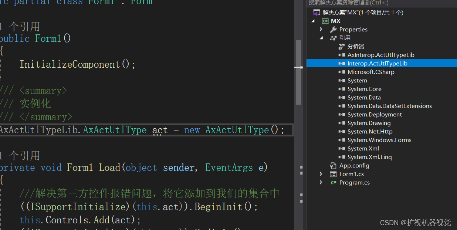Select the Interop.ActUtlTypeLib reference
Image resolution: width=457 pixels, height=230 pixels.
point(378,63)
